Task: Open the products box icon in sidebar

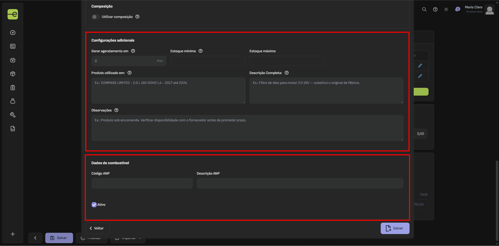Action: coord(13,74)
